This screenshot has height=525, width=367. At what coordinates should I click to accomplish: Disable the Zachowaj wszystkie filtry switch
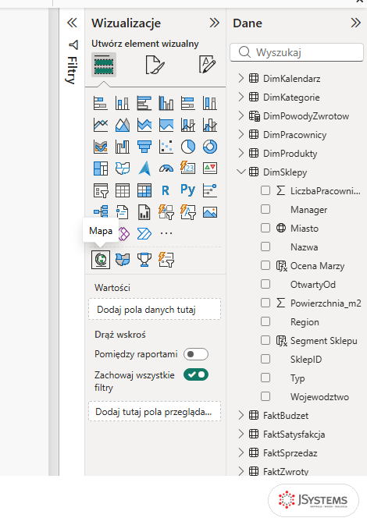point(196,374)
